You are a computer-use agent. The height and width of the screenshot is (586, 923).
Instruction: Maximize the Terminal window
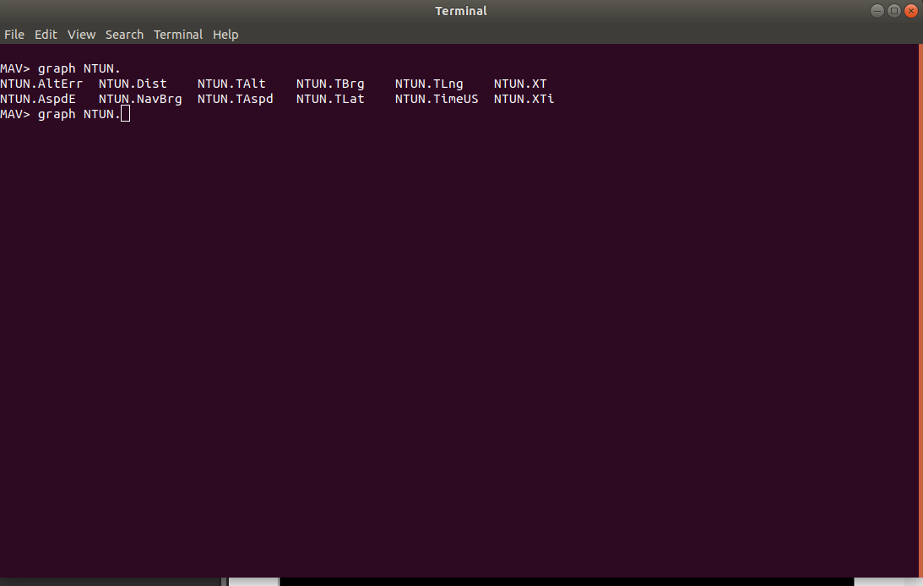[894, 11]
